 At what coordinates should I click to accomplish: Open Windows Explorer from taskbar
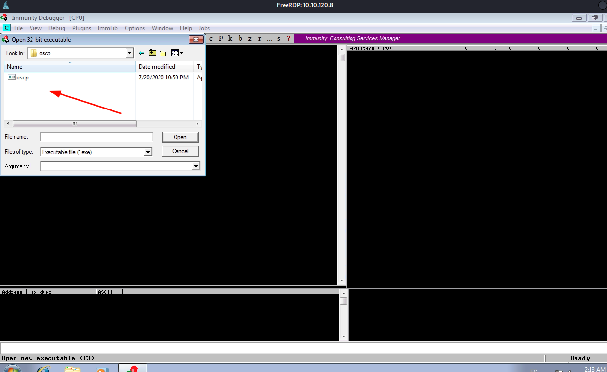pyautogui.click(x=73, y=370)
